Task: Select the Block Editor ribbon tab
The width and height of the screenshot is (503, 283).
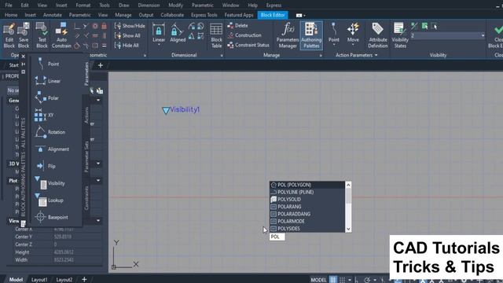Action: [273, 15]
